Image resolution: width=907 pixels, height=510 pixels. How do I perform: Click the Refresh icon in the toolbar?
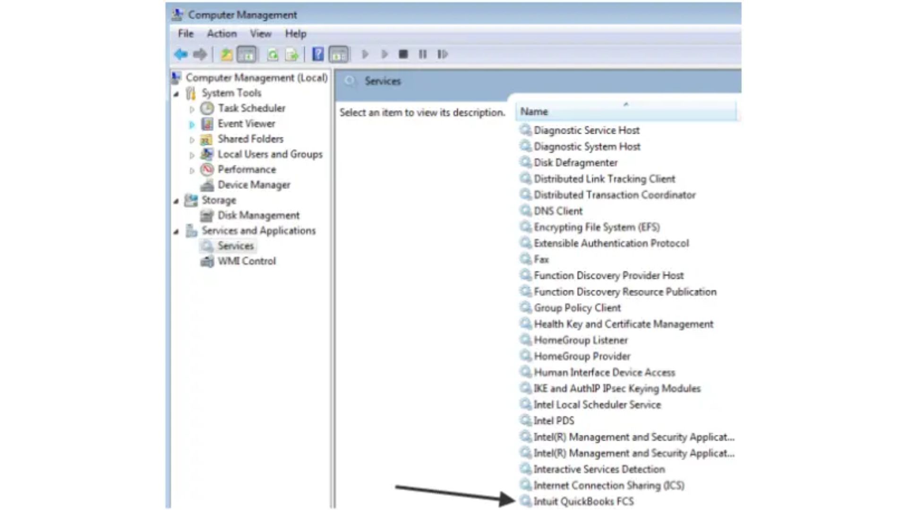pyautogui.click(x=273, y=54)
